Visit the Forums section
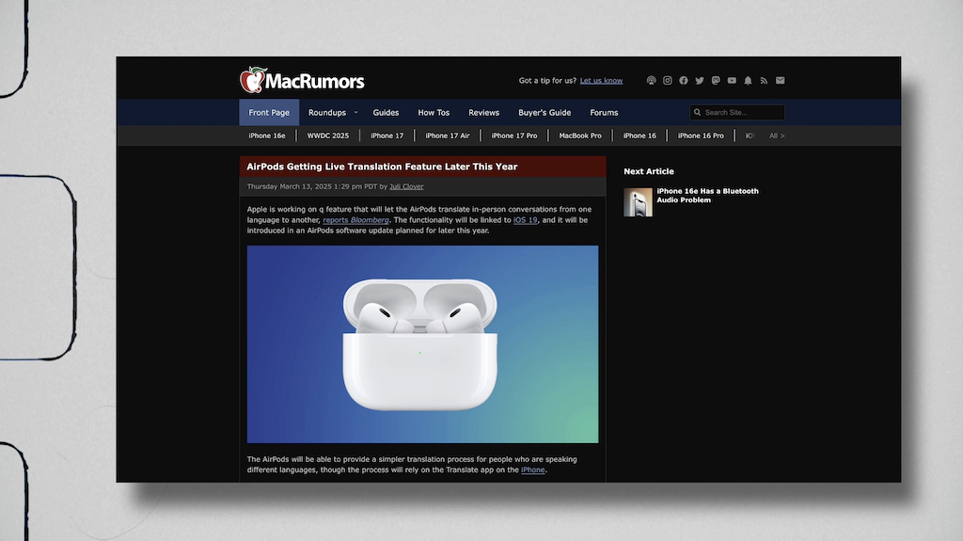Screen dimensions: 963x541 click(605, 113)
